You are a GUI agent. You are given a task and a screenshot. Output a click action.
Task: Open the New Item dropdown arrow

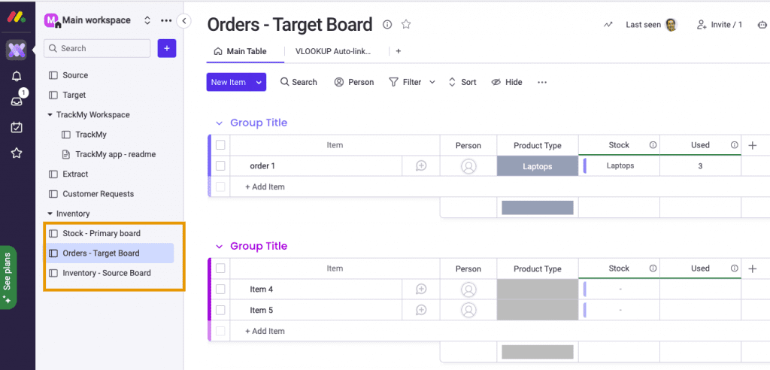[259, 83]
